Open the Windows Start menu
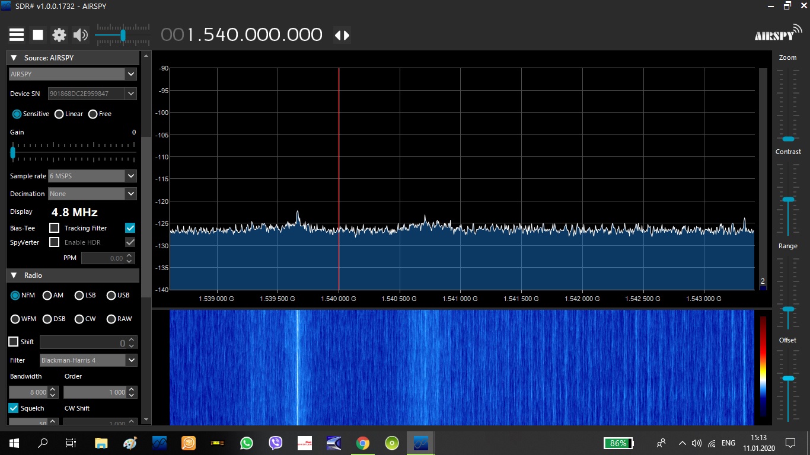The width and height of the screenshot is (810, 455). tap(14, 443)
